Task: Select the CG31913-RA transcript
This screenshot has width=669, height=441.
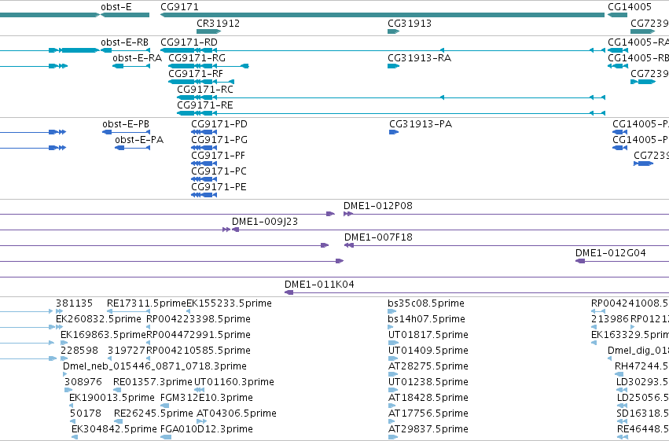Action: point(393,66)
